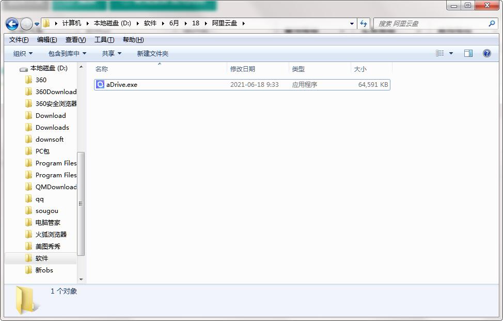Select the 软件 folder in the tree

[x=42, y=258]
